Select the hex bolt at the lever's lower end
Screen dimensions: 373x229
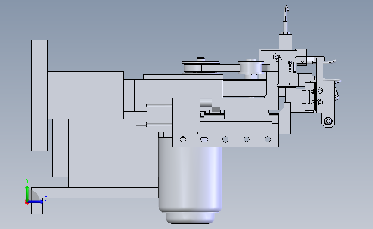328,121
